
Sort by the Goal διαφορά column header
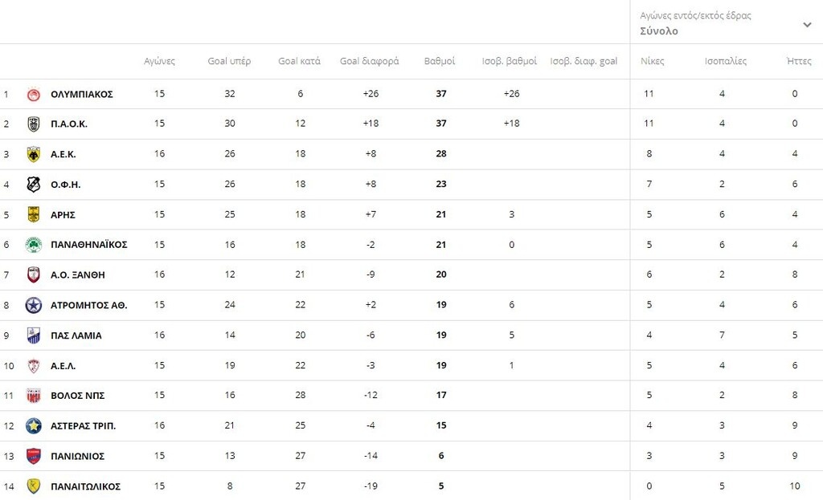(x=369, y=62)
